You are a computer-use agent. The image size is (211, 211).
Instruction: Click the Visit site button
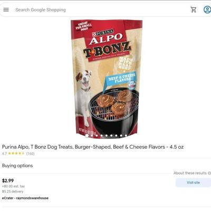[x=193, y=183]
